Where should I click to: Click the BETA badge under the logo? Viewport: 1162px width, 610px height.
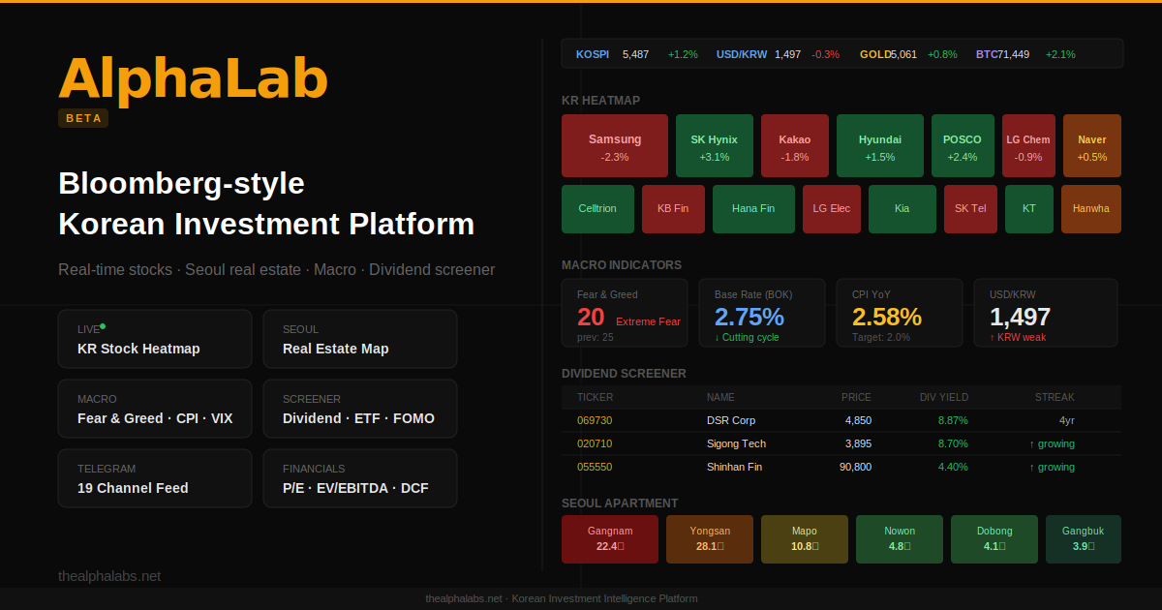tap(83, 118)
